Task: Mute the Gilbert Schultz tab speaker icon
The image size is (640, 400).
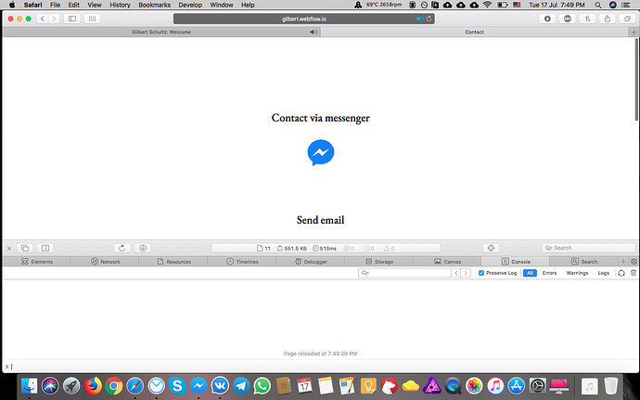Action: [314, 32]
